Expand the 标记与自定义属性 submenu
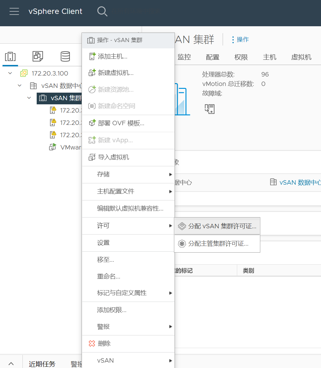The height and width of the screenshot is (368, 321). 128,293
